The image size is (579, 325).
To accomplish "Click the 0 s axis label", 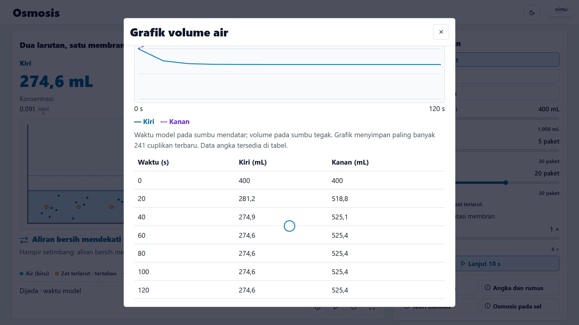I will (138, 109).
